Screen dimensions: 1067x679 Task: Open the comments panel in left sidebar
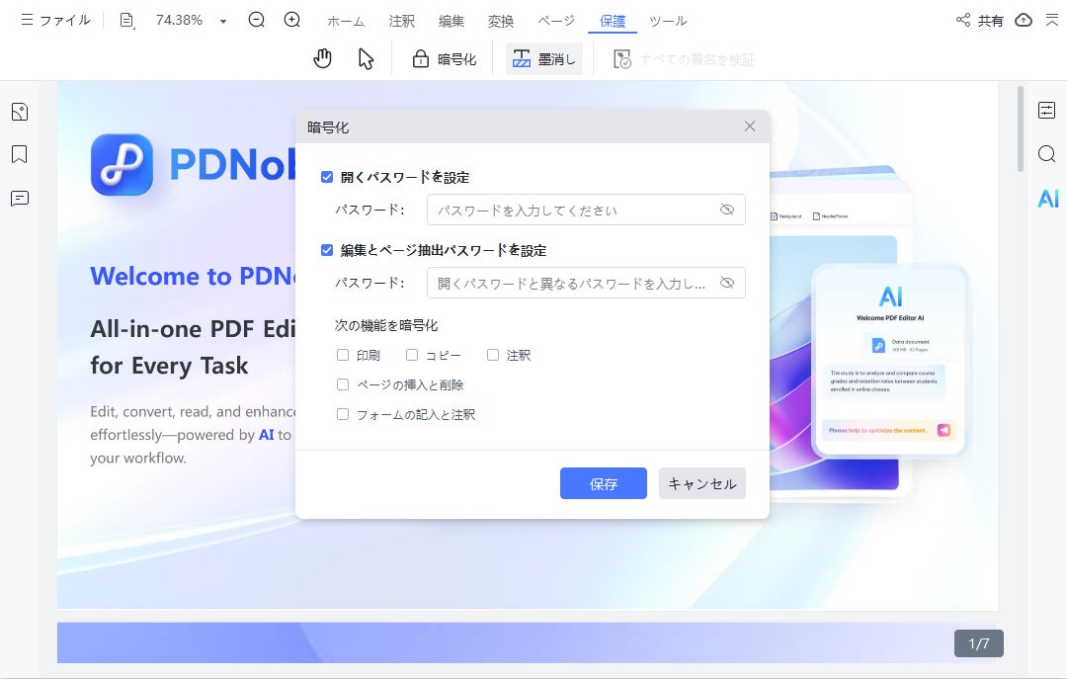[20, 199]
